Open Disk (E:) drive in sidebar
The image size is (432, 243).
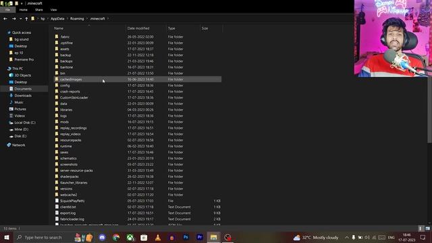pyautogui.click(x=20, y=136)
